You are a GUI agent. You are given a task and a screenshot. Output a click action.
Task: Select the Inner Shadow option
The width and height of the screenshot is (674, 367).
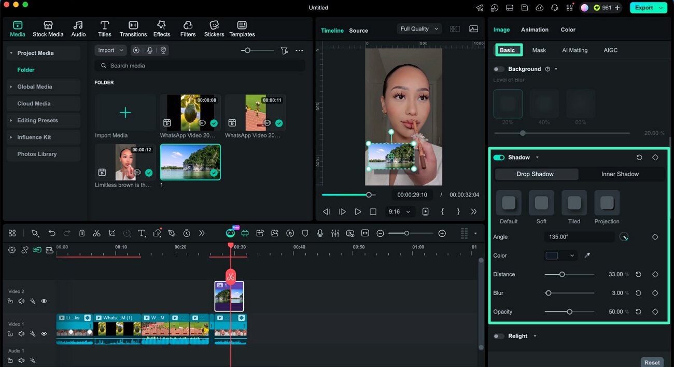[620, 174]
